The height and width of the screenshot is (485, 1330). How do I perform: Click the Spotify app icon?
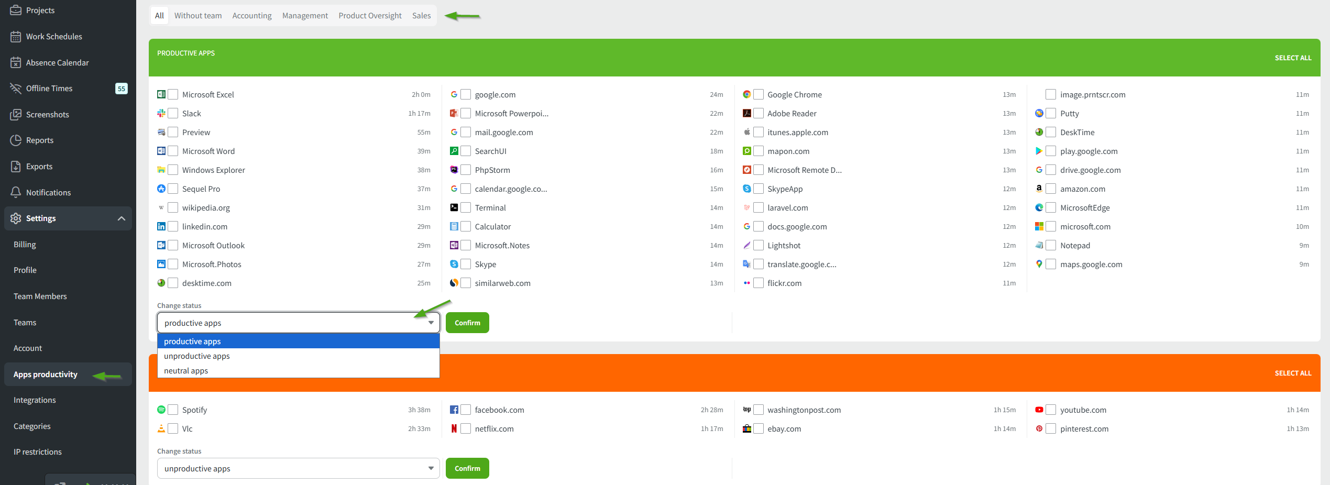click(x=161, y=410)
